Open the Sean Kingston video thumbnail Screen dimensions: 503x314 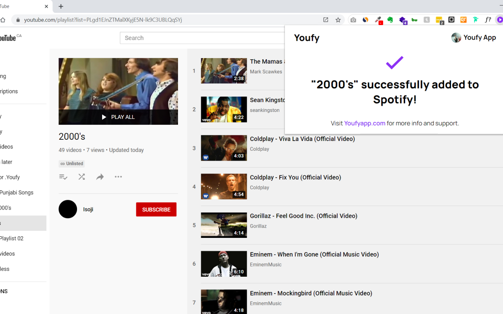(x=224, y=110)
